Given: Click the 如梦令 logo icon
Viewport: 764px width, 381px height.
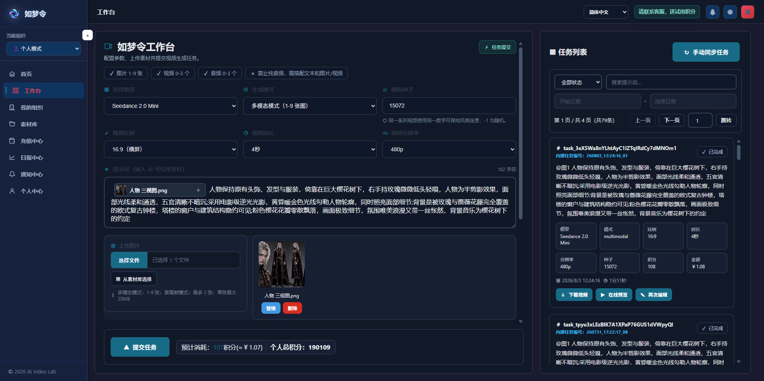Looking at the screenshot, I should coord(14,14).
